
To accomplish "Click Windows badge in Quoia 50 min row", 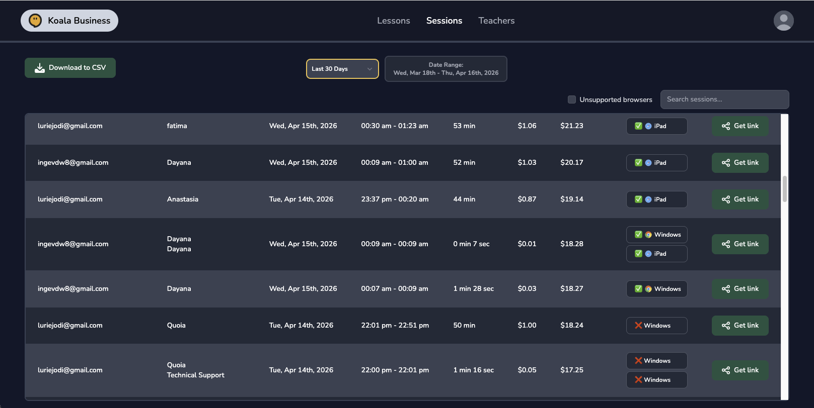I will (656, 326).
